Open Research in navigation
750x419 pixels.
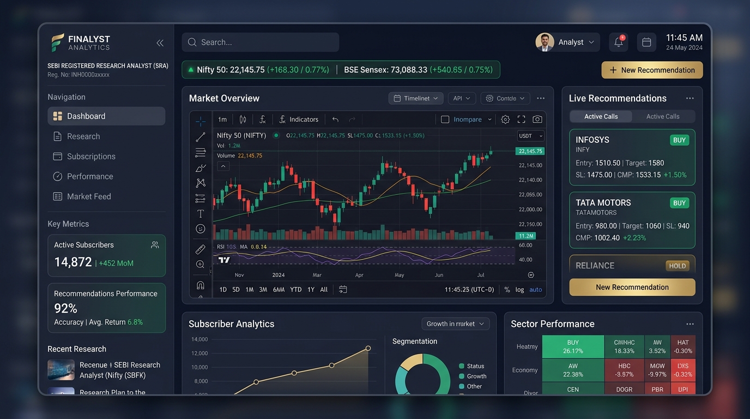106,136
